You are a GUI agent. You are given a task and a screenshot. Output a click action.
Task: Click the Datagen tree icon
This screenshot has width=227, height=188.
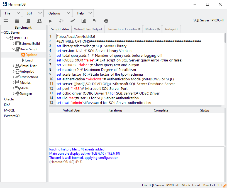coord(17,94)
